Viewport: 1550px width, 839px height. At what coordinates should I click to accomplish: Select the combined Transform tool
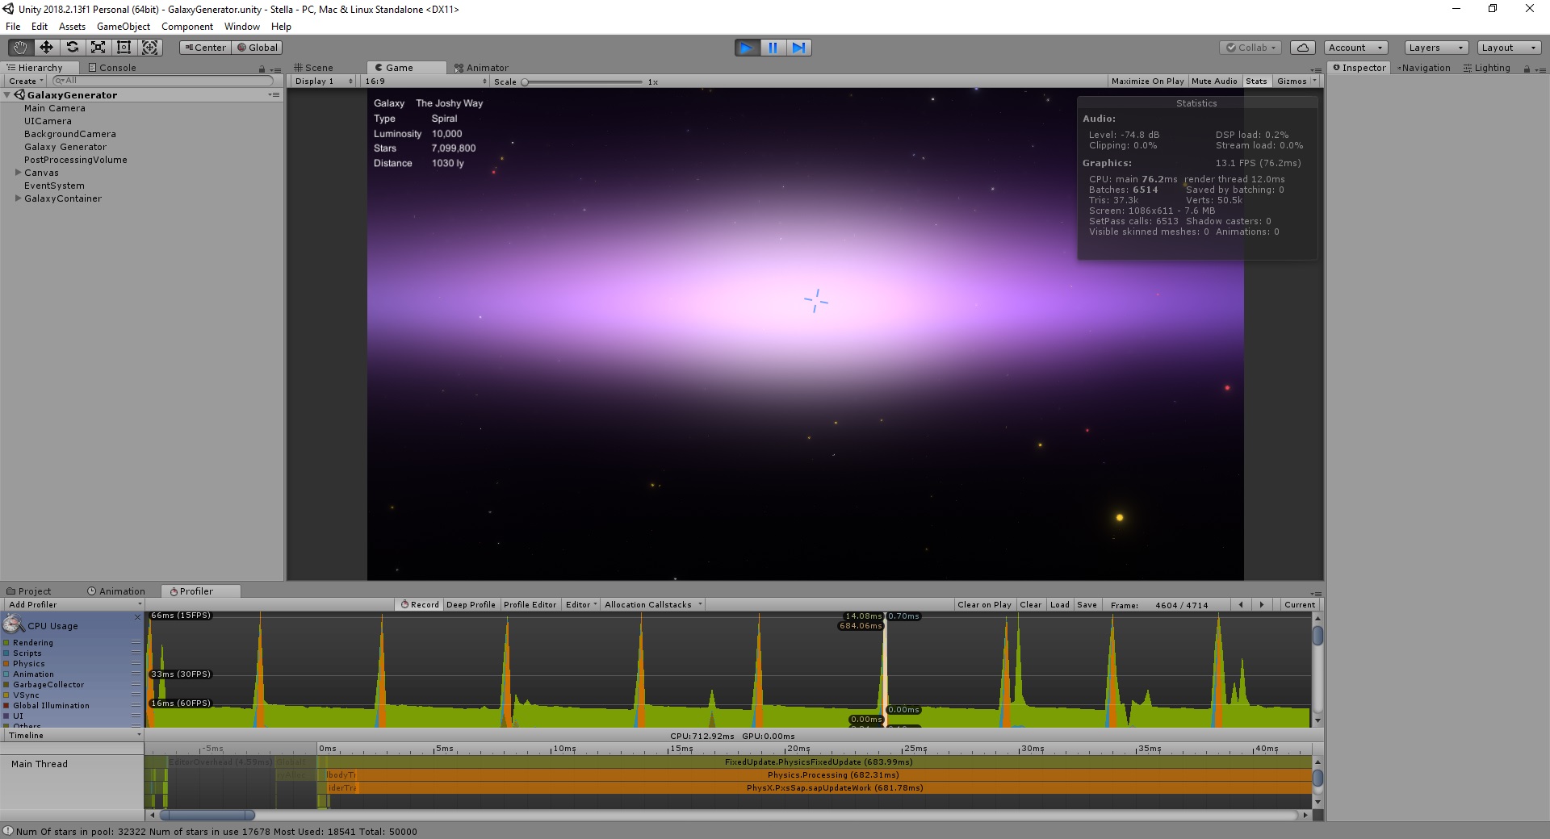(x=150, y=48)
